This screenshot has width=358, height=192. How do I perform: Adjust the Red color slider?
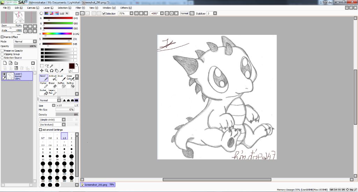click(58, 18)
